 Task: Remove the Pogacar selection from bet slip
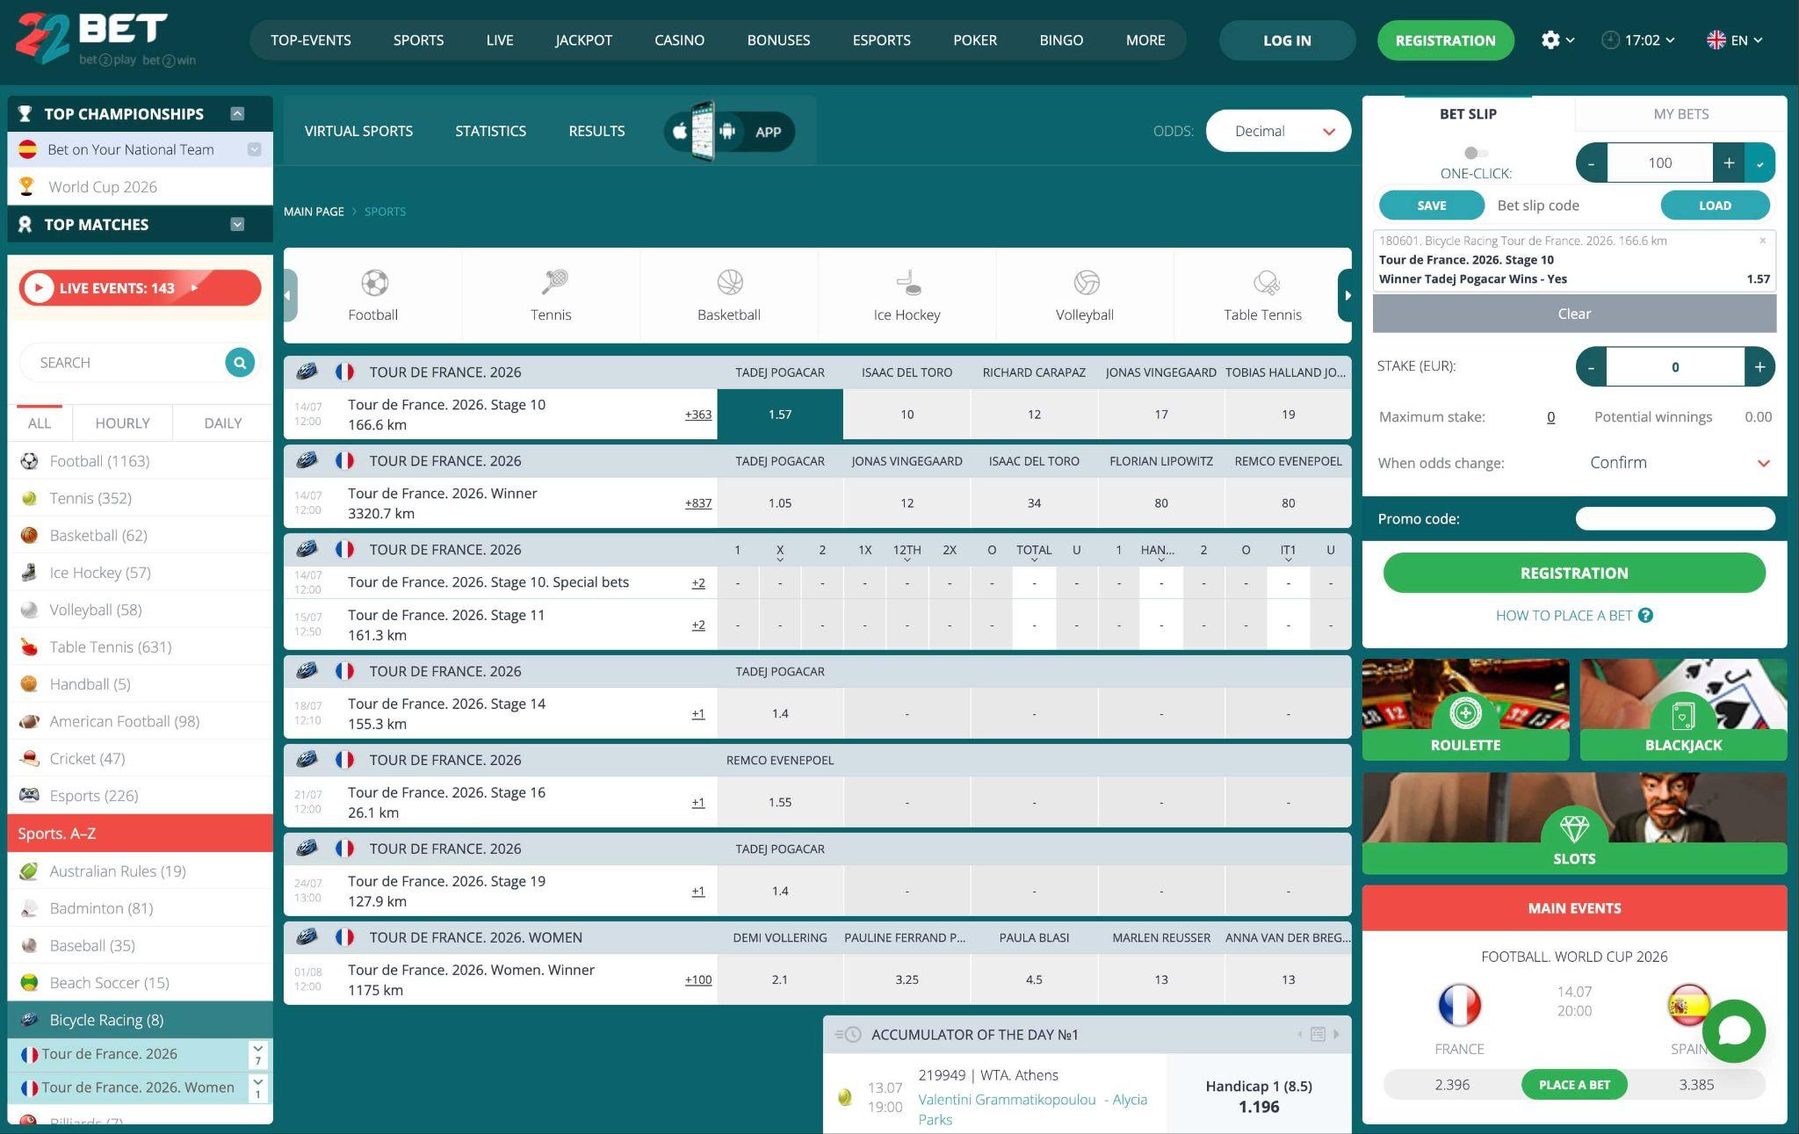tap(1762, 240)
